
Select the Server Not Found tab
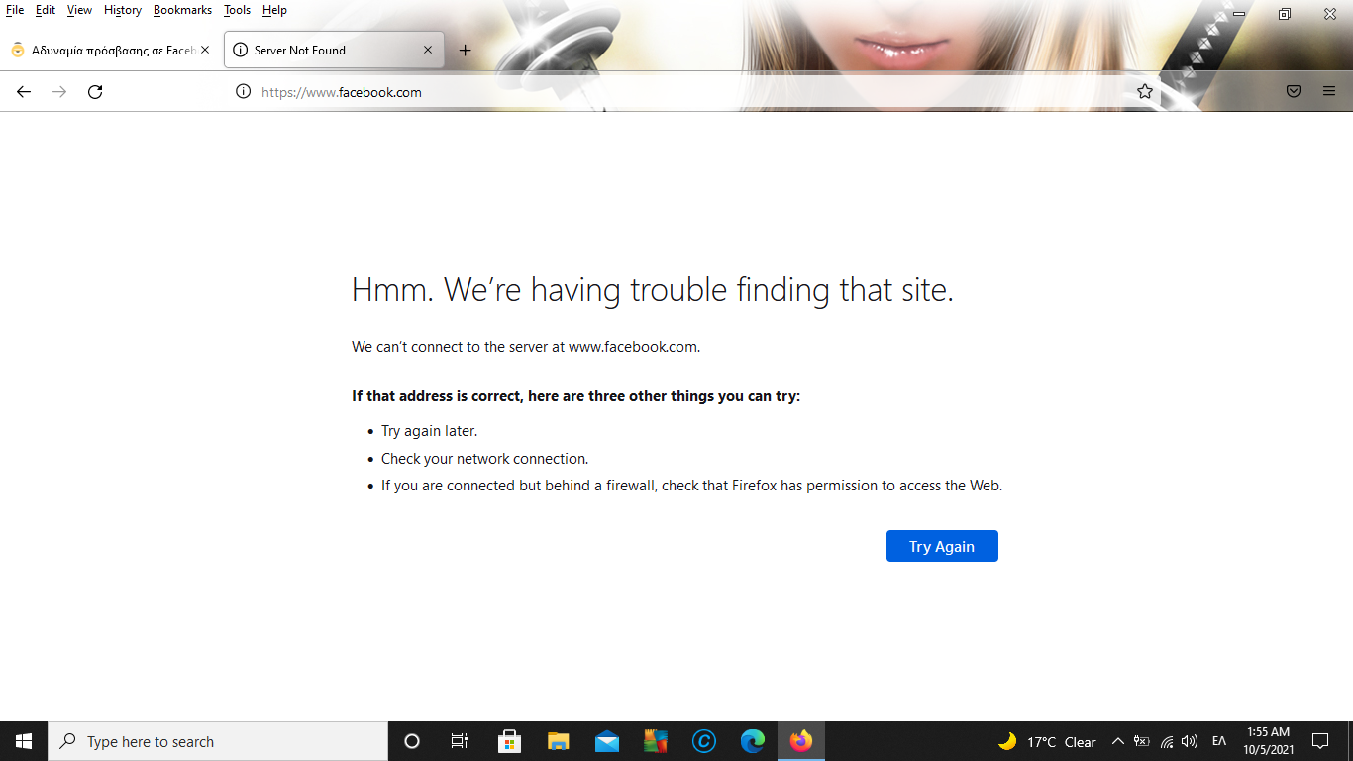(x=334, y=50)
